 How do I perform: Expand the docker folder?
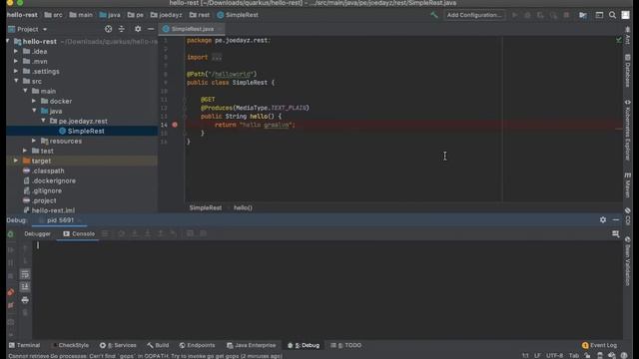click(34, 101)
